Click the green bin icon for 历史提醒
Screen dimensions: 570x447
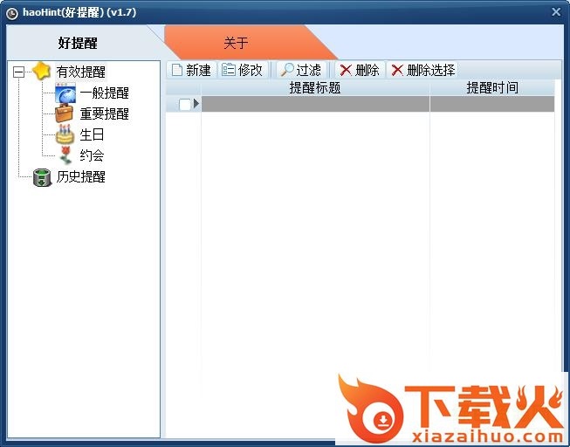click(42, 177)
